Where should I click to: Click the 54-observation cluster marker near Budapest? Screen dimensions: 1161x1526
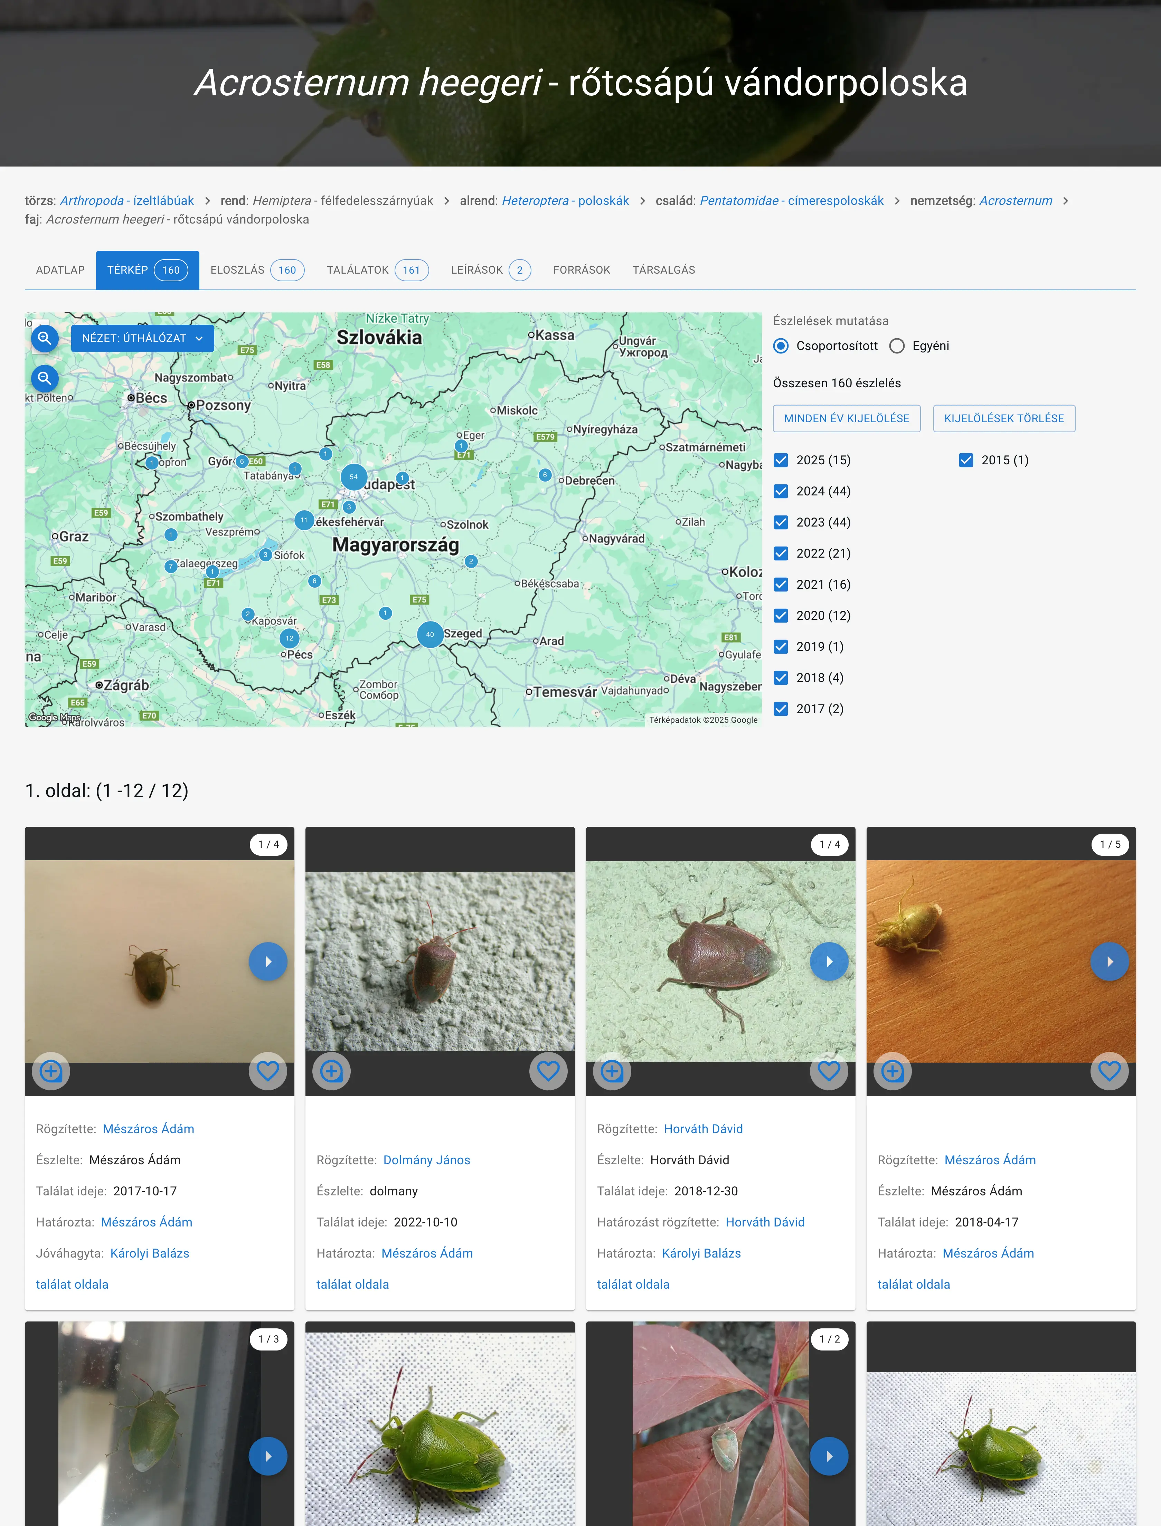coord(353,477)
